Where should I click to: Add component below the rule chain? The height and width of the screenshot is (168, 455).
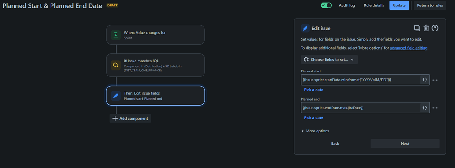click(130, 118)
